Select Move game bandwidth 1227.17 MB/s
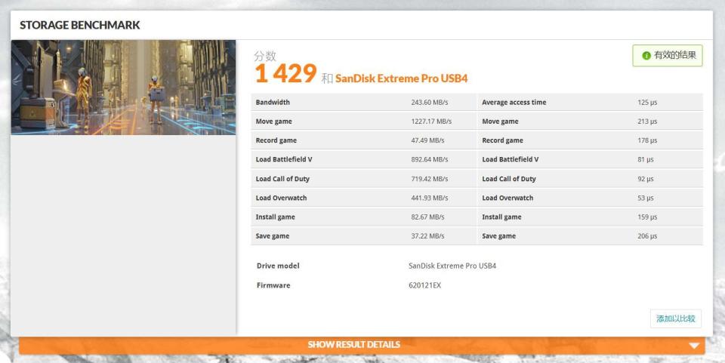This screenshot has width=725, height=363. [431, 122]
